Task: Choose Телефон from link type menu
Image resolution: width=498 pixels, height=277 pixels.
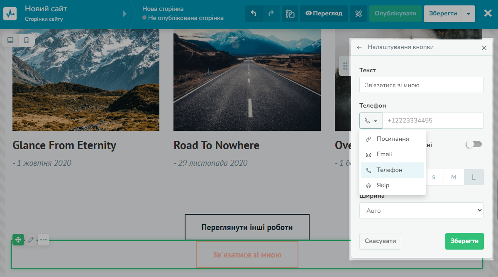Action: coord(393,170)
